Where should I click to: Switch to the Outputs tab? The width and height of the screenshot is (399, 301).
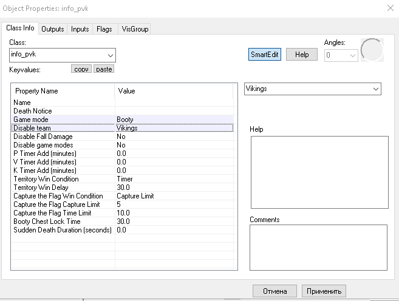pos(53,29)
